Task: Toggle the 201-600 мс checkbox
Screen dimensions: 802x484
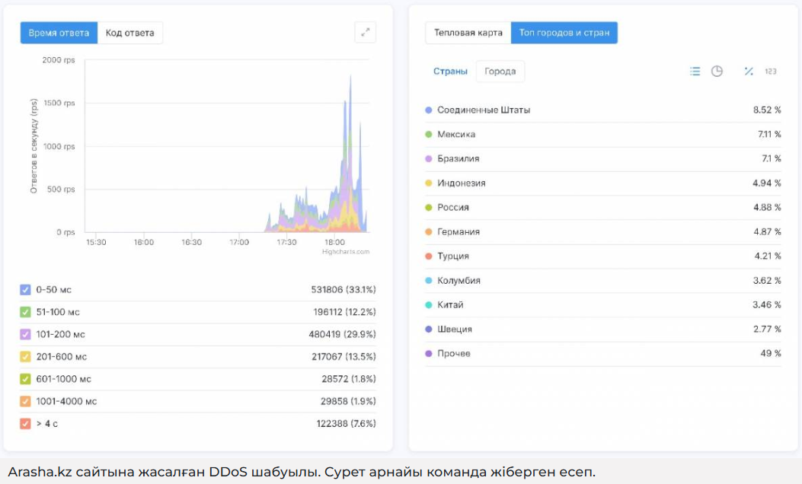Action: (x=25, y=356)
